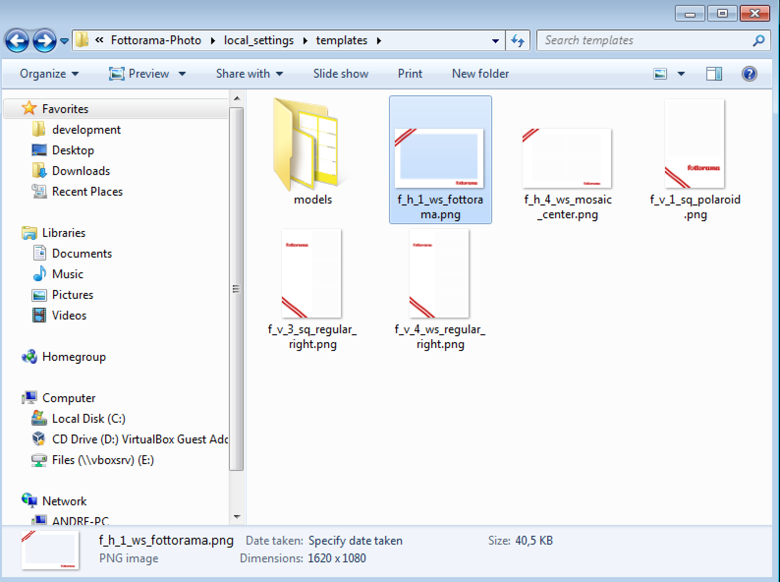Click the search magnifier icon

[x=758, y=40]
